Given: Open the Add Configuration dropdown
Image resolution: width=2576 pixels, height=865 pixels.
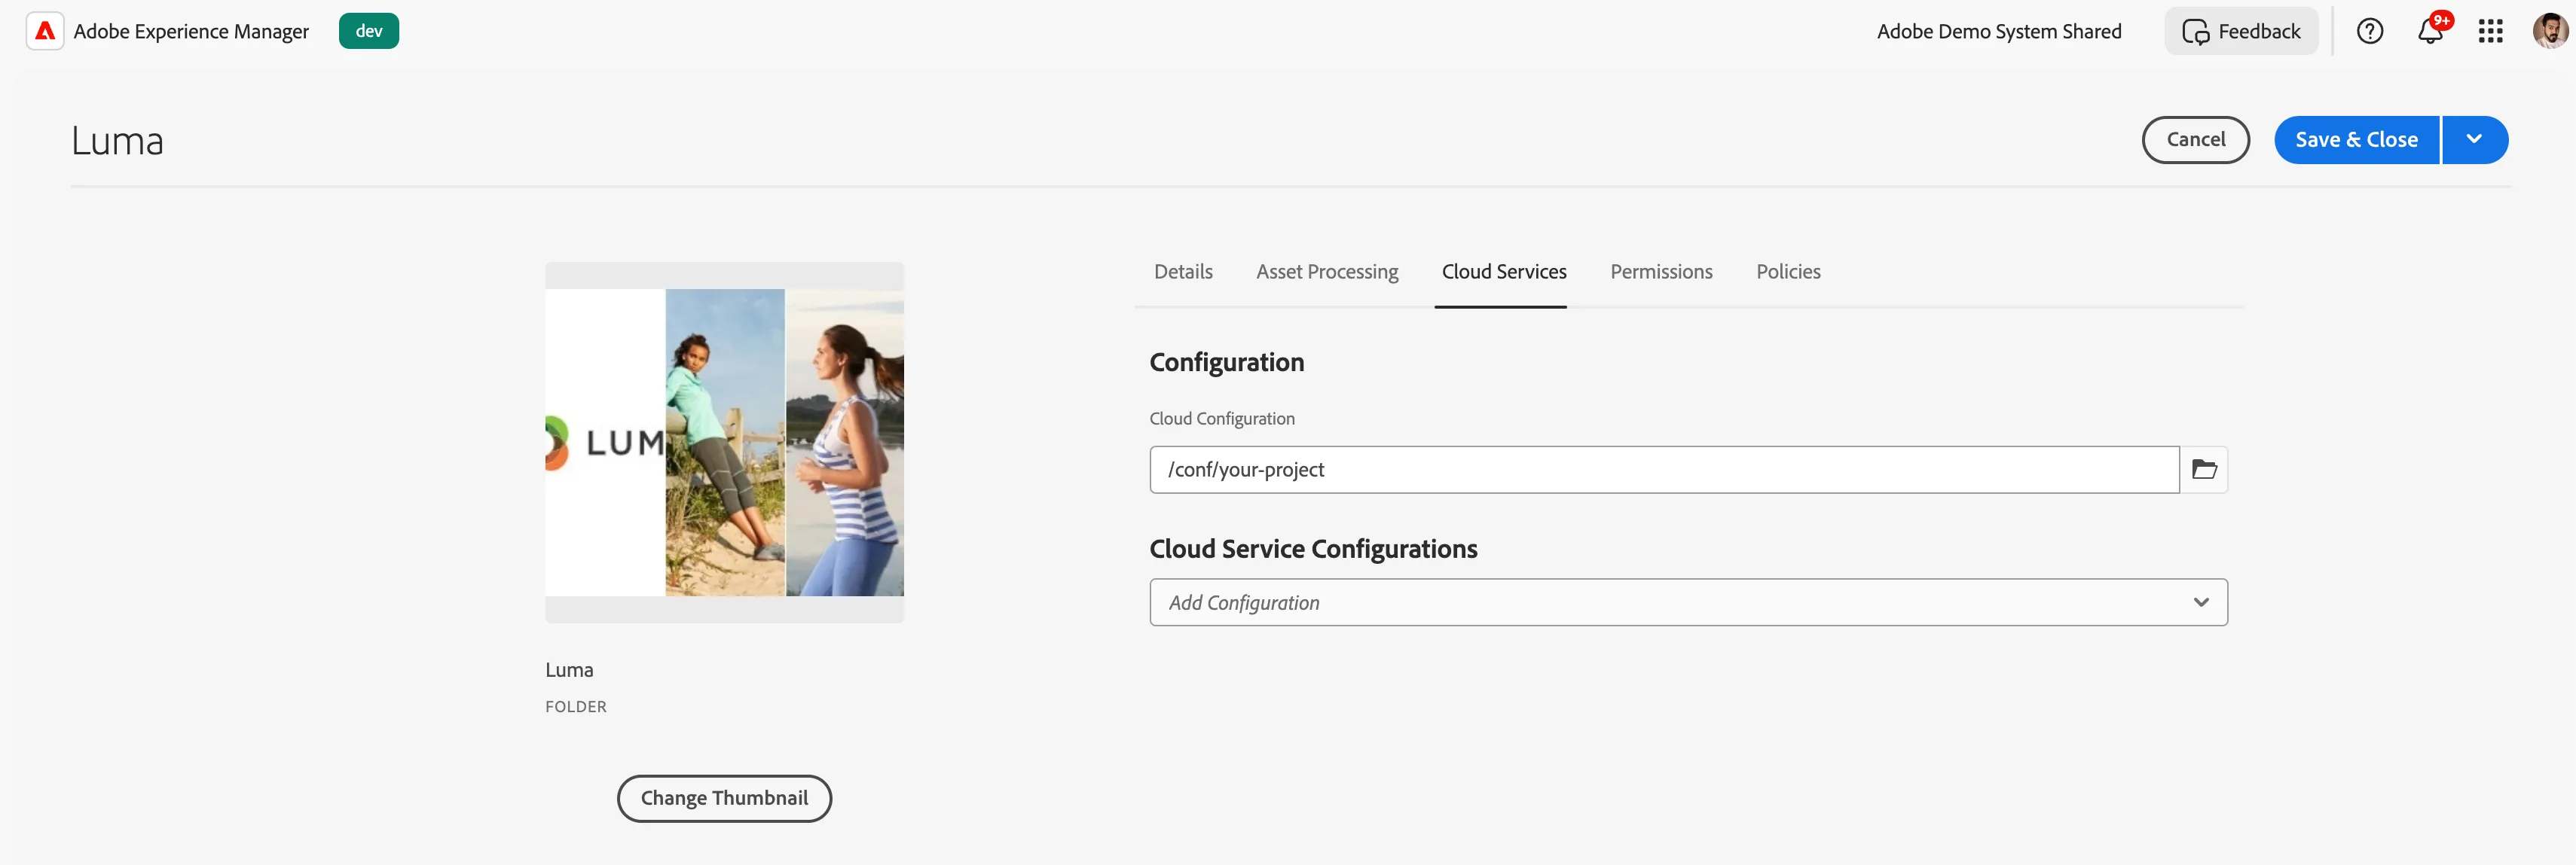Looking at the screenshot, I should pos(1688,602).
